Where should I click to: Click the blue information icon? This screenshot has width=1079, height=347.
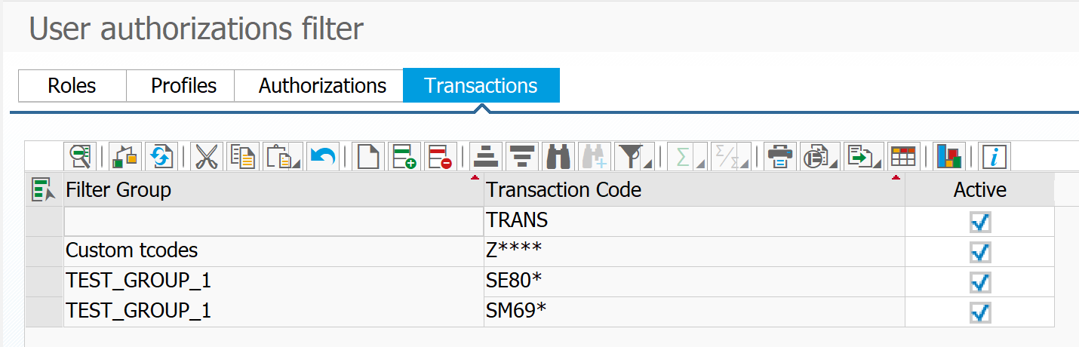(x=994, y=157)
